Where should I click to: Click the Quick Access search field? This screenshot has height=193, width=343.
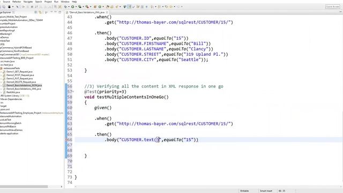[x=332, y=6]
